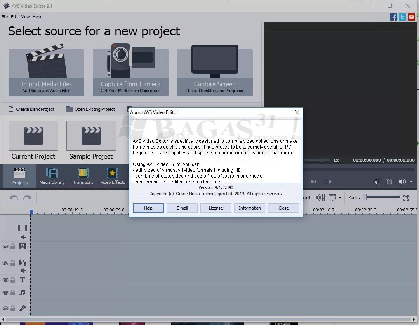Open the audio mixer icon
Screen dimensions: 419x325
[320, 197]
